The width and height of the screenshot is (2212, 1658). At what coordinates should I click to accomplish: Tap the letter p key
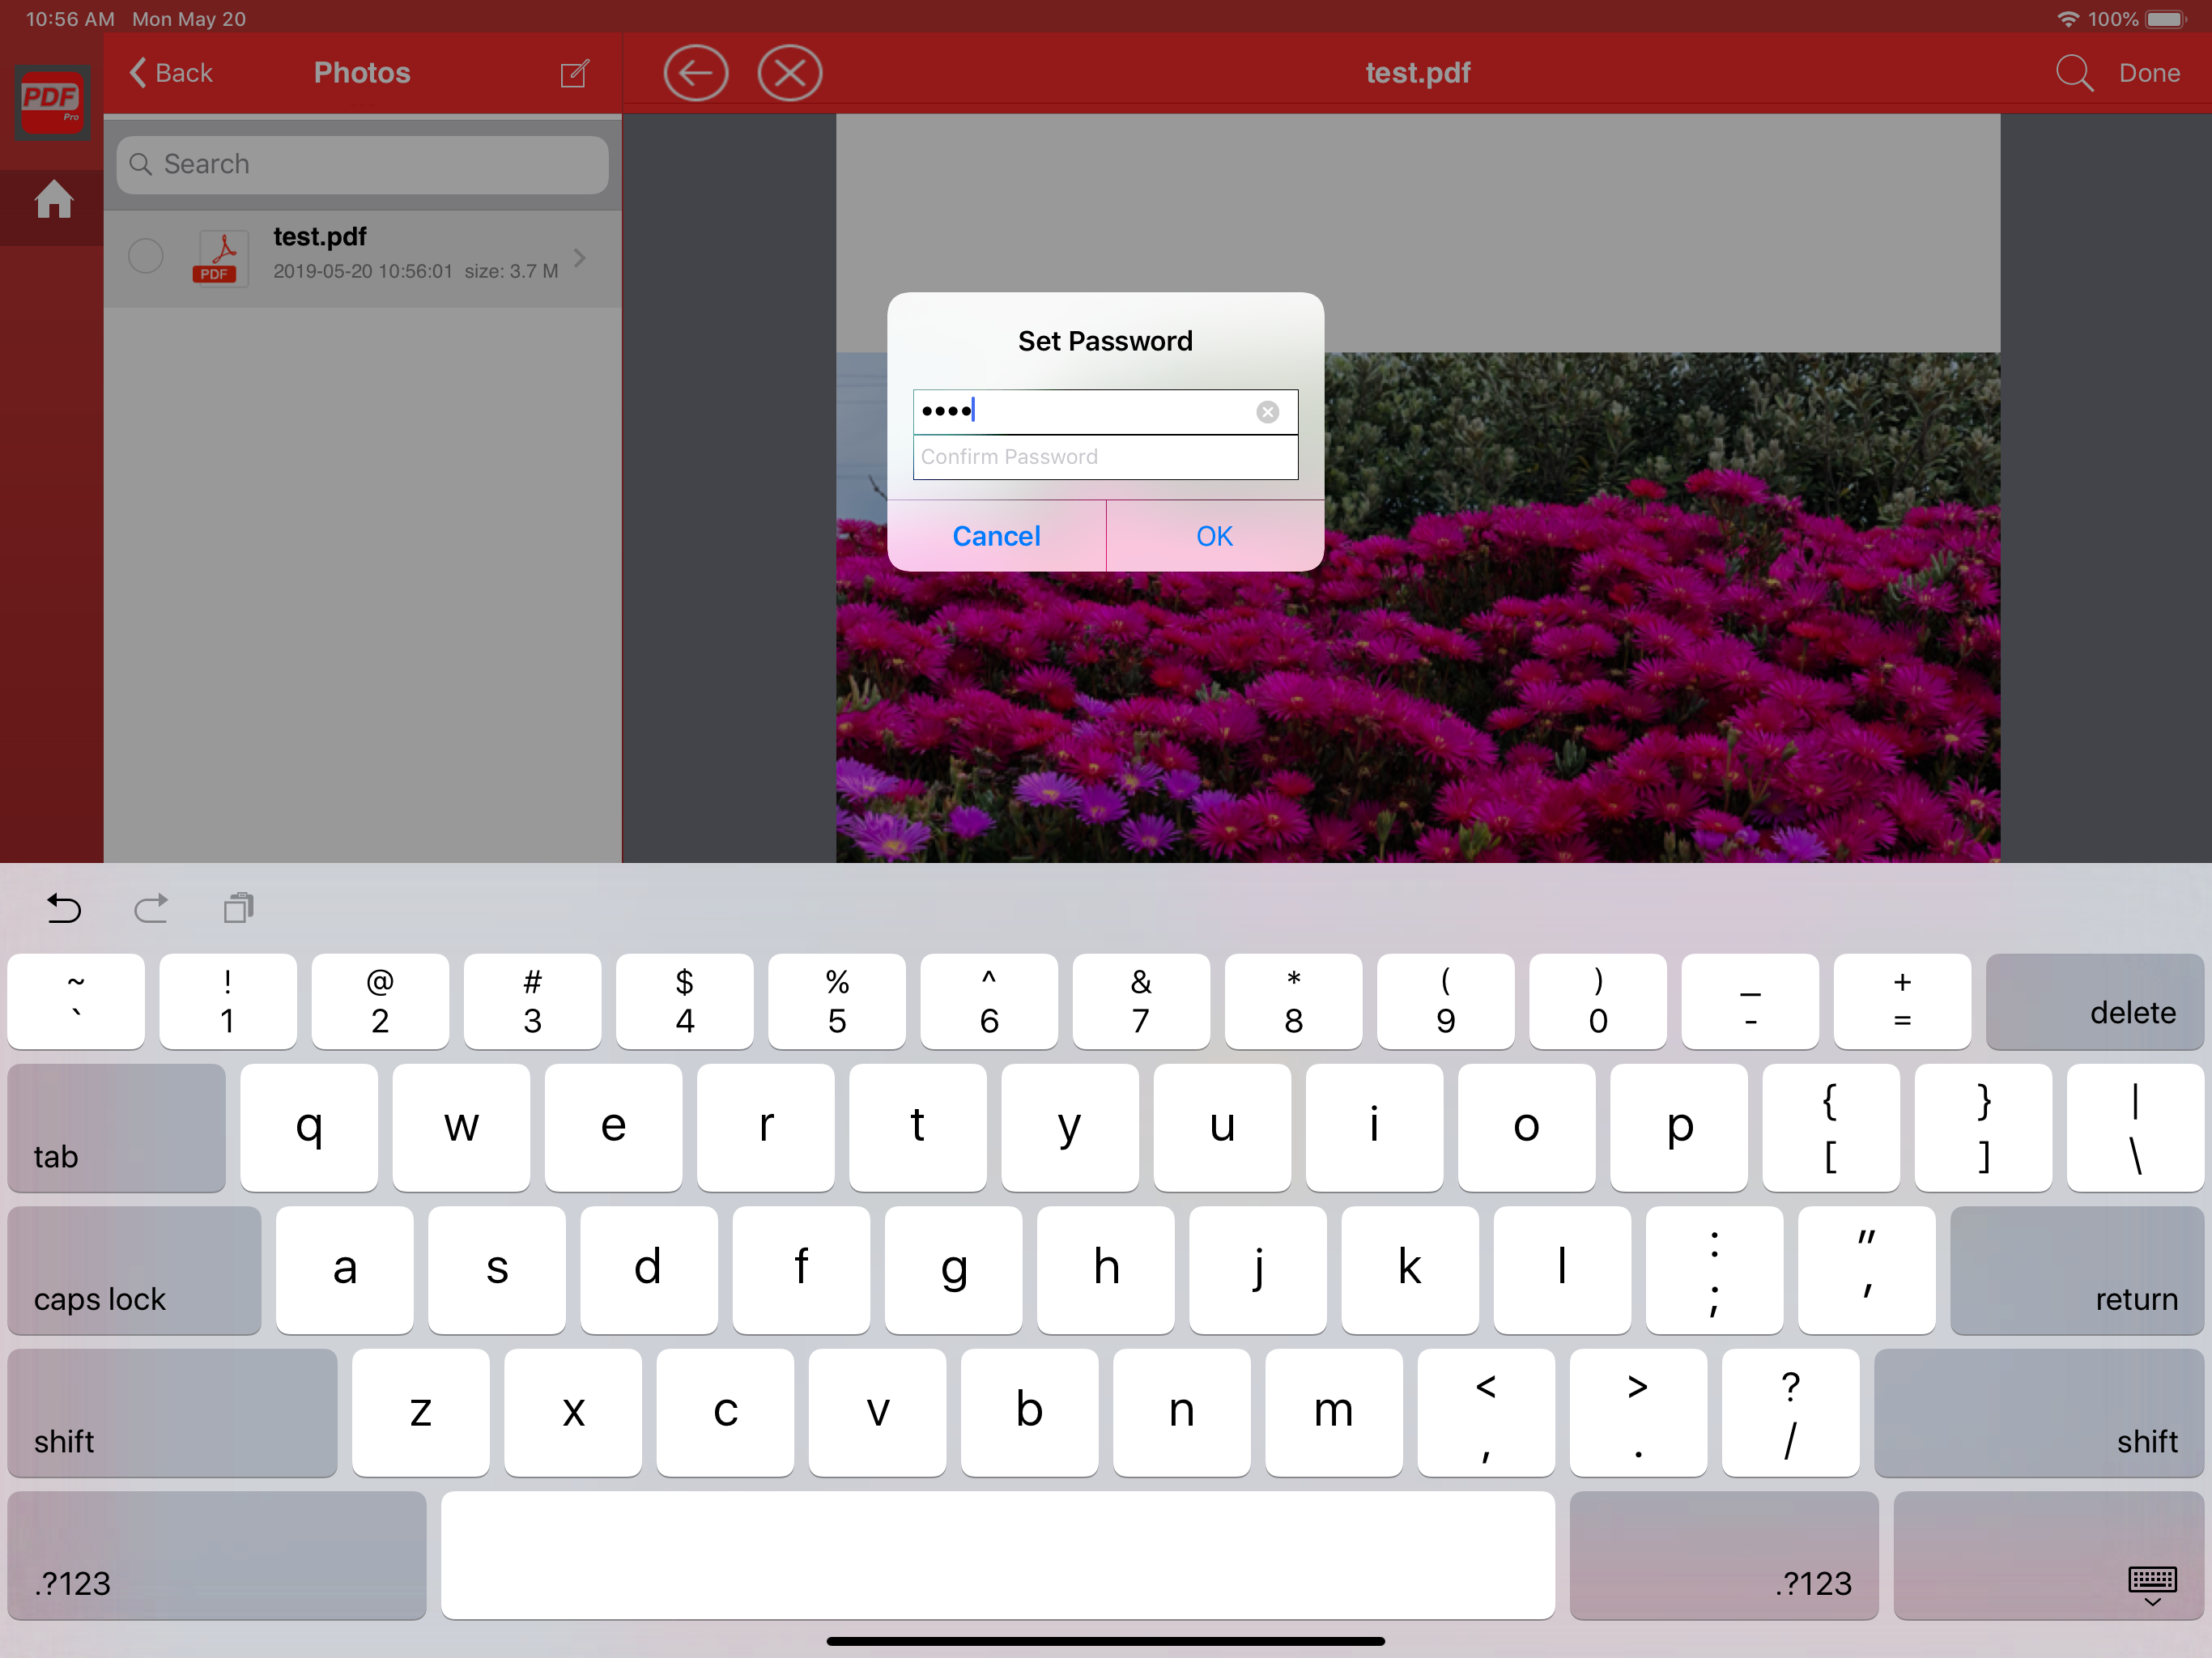tap(1679, 1128)
